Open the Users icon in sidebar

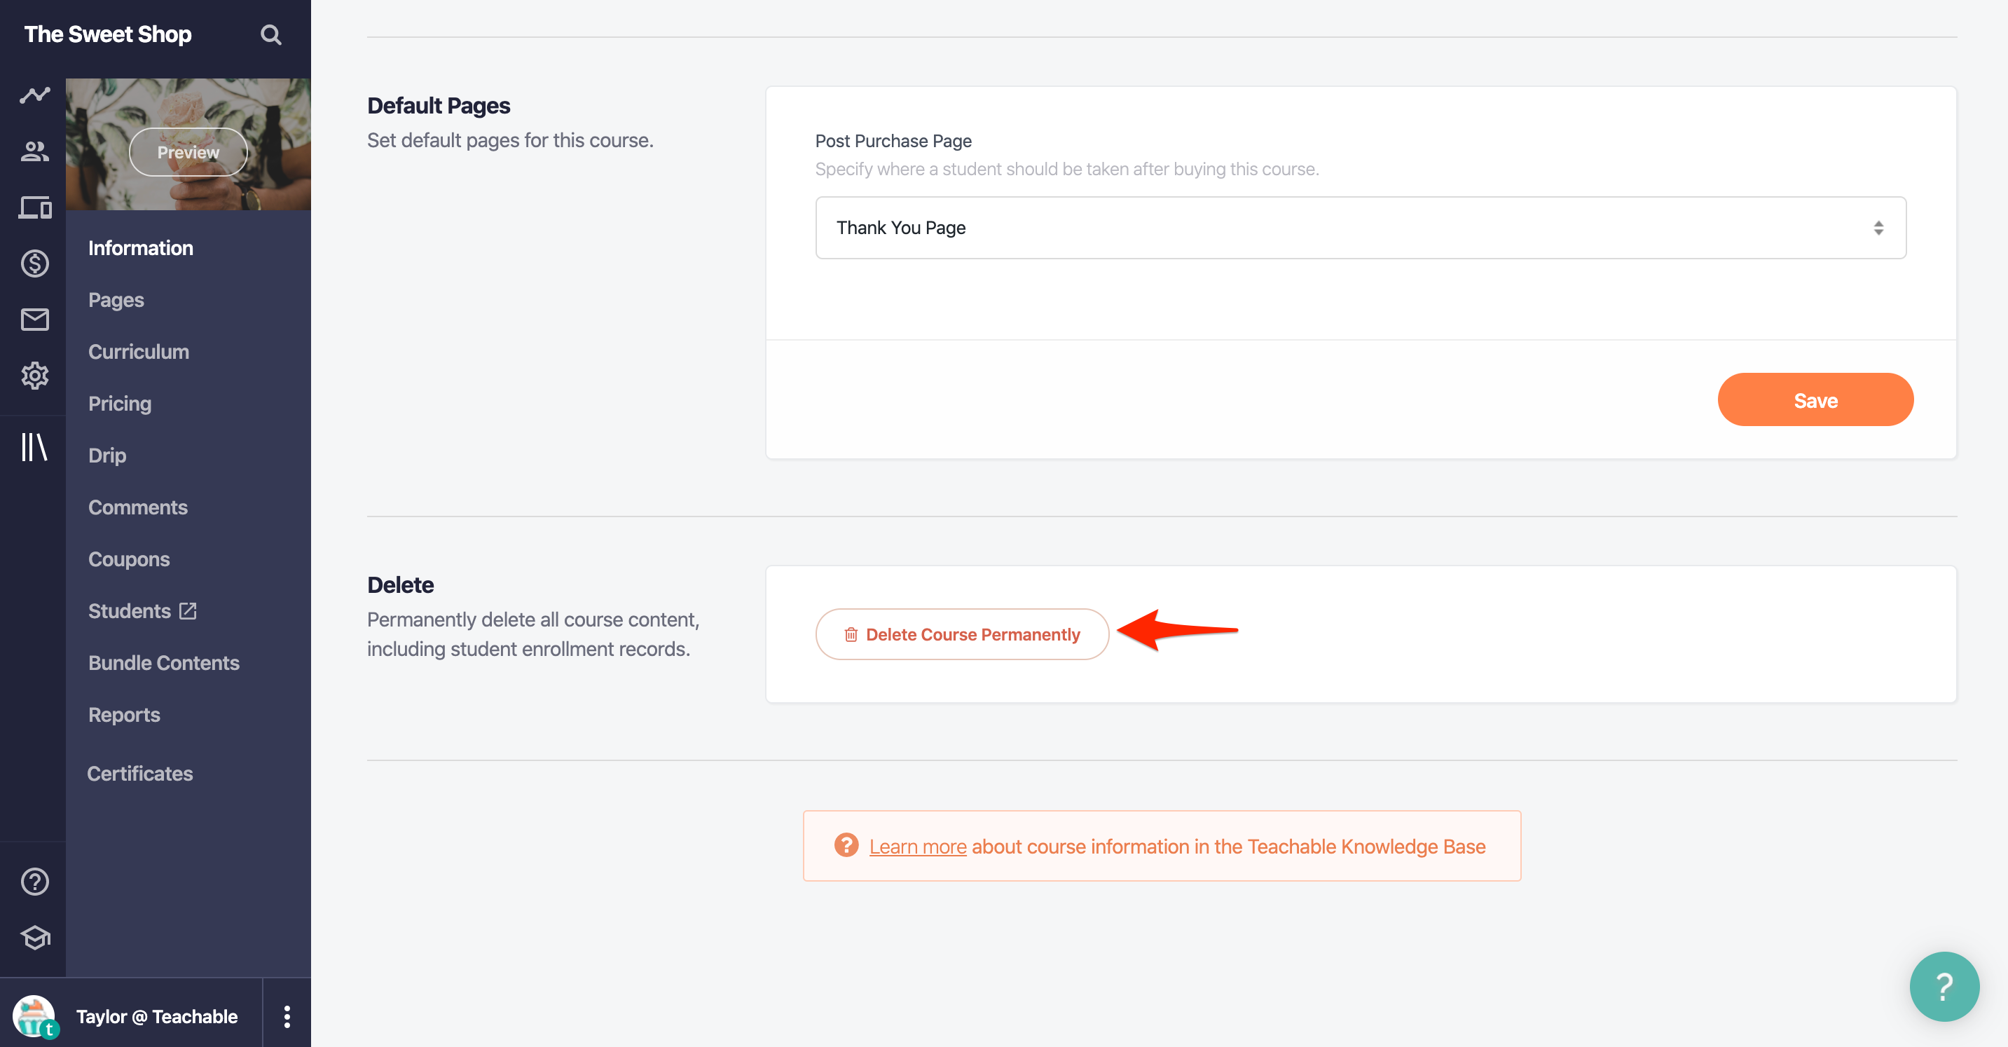click(x=34, y=151)
